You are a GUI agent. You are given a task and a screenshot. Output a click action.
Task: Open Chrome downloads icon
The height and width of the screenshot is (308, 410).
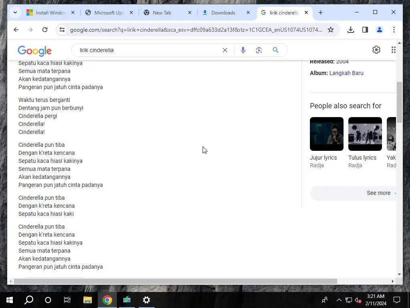pyautogui.click(x=351, y=30)
